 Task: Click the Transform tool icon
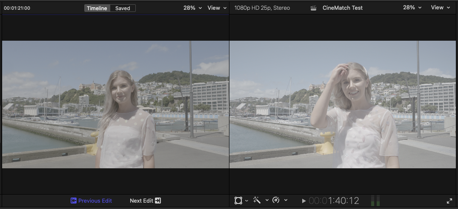[238, 201]
